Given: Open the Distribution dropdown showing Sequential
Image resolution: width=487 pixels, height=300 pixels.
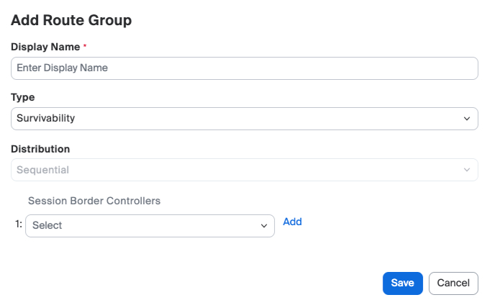Looking at the screenshot, I should point(245,171).
